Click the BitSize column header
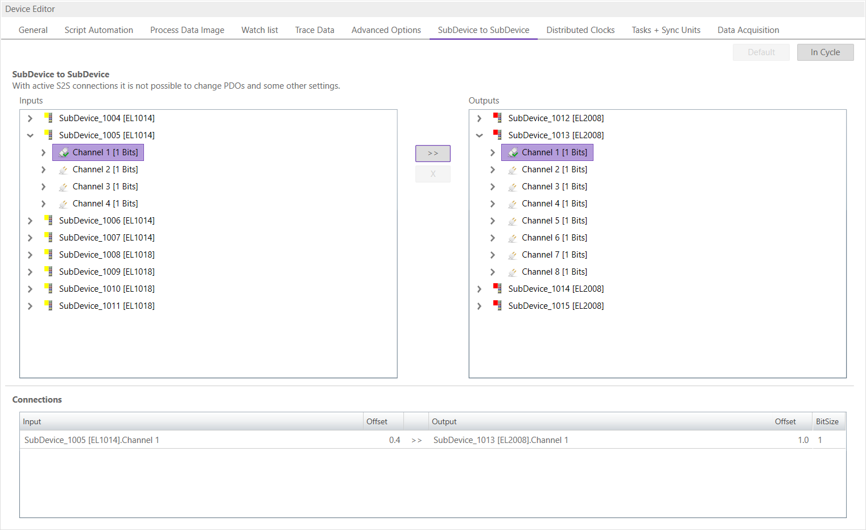Screen dimensions: 866x530 (827, 421)
